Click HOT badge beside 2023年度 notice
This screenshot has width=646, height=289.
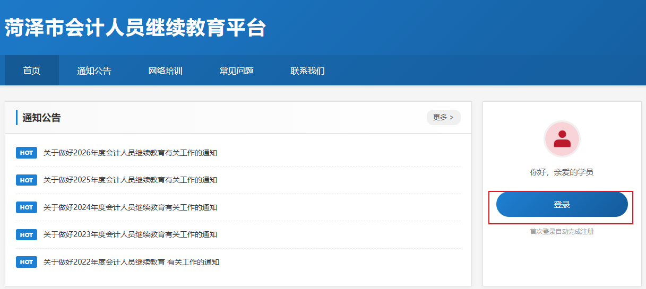(27, 234)
